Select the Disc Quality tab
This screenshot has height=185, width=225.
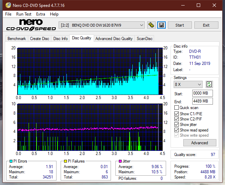tap(82, 38)
